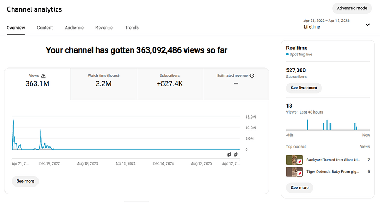This screenshot has width=380, height=203.
Task: Select the Views 363.1M metric card
Action: pos(37,84)
